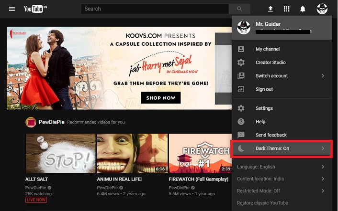
Task: Click the account avatar in top bar
Action: tap(322, 9)
